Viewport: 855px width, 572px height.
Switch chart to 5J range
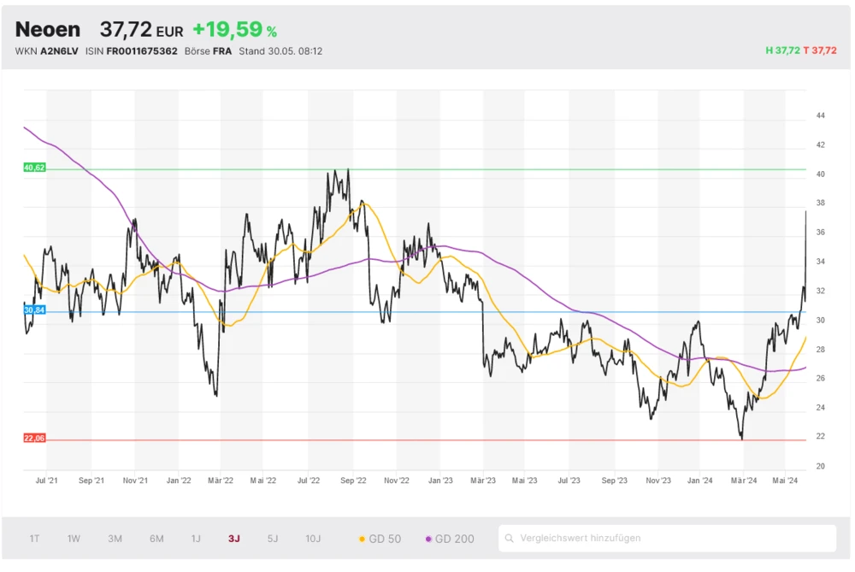[x=273, y=539]
